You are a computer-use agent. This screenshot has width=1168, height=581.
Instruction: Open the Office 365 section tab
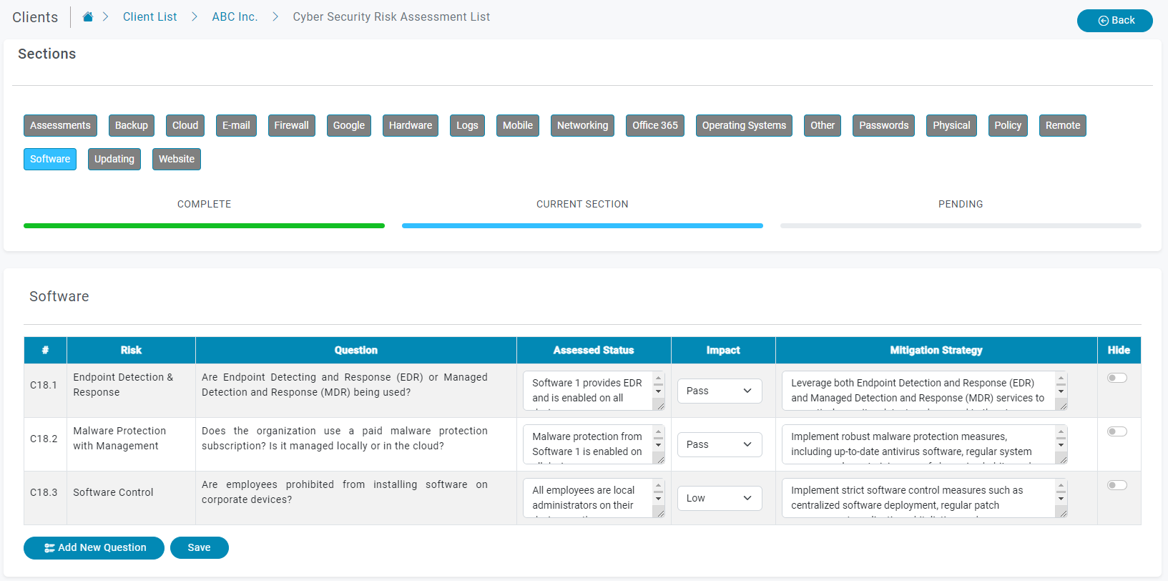pyautogui.click(x=654, y=125)
